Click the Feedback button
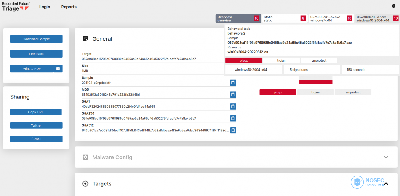This screenshot has height=196, width=400. 36,54
